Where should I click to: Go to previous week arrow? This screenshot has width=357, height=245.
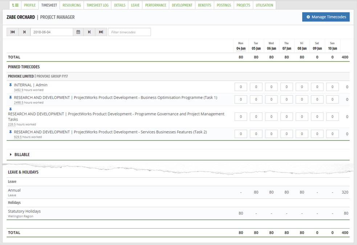click(x=24, y=32)
